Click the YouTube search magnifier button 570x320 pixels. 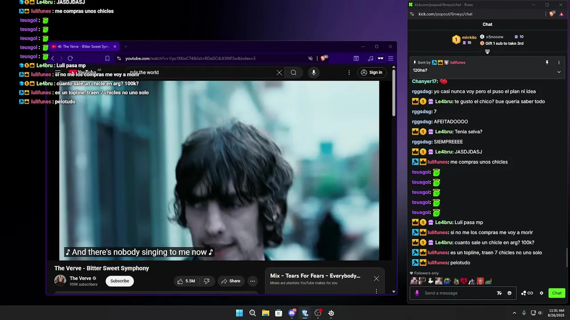click(293, 72)
